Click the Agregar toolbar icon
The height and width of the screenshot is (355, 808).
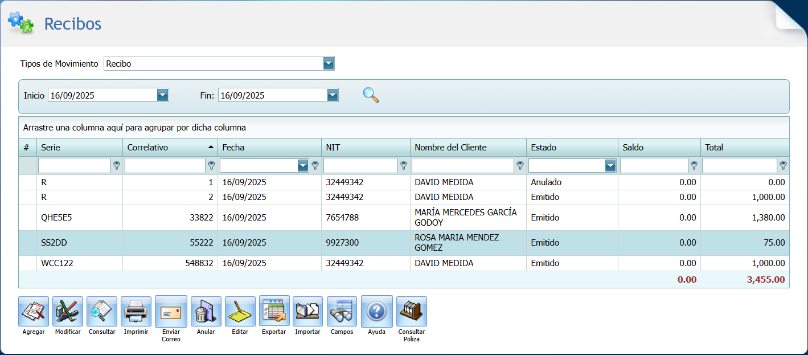click(x=34, y=311)
